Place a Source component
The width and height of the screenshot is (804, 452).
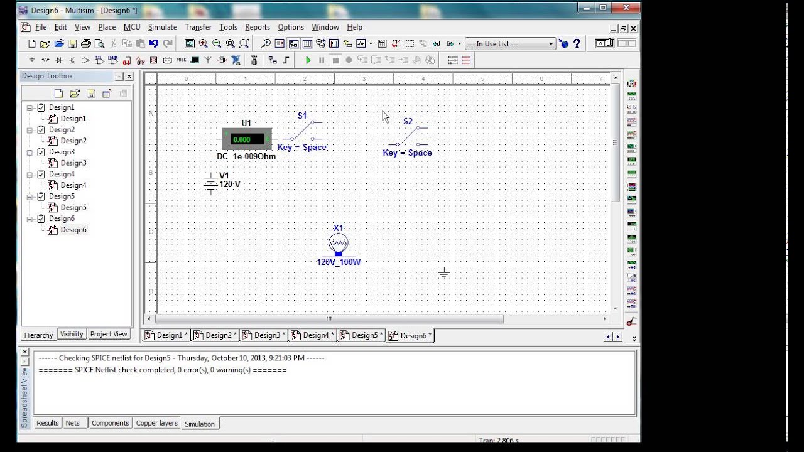point(32,60)
